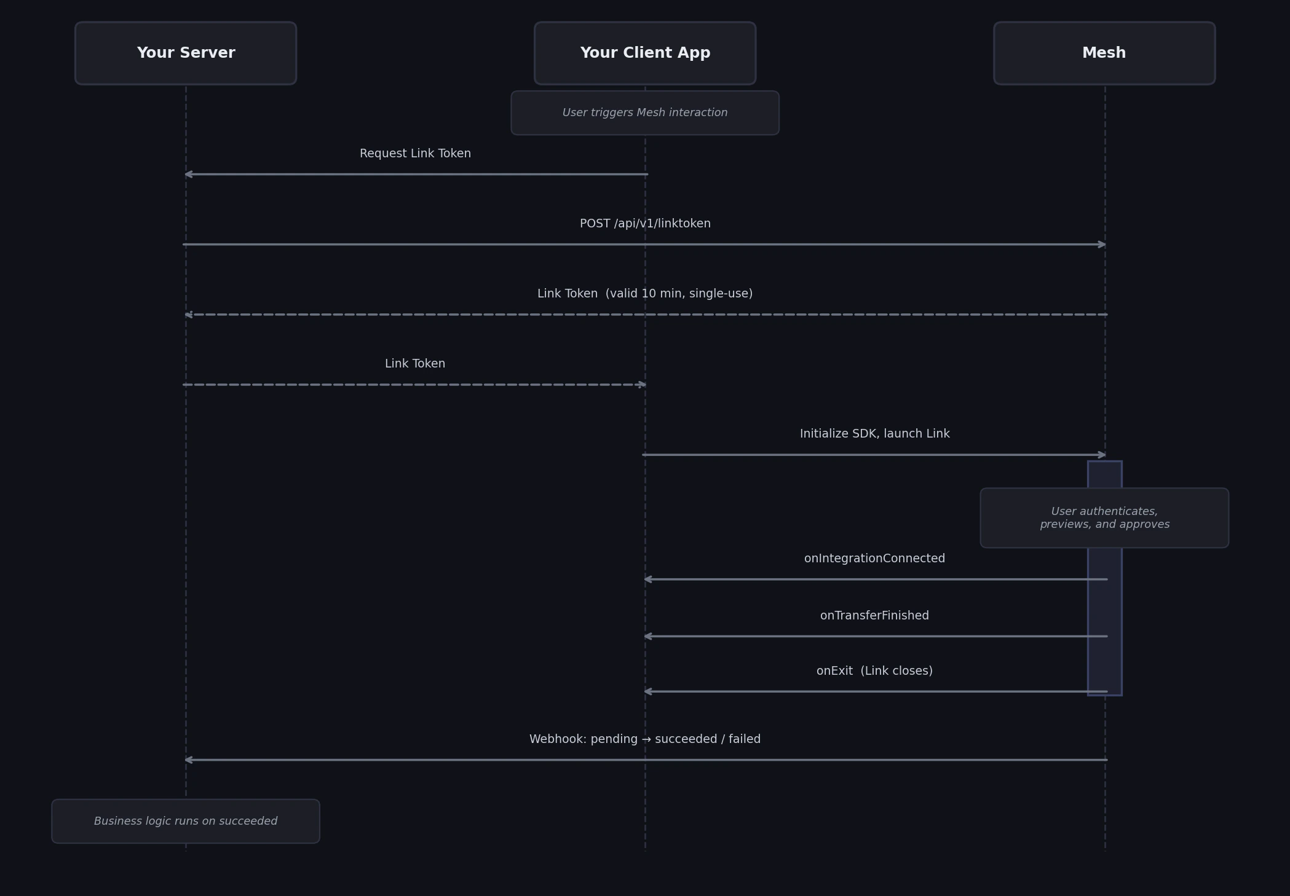This screenshot has height=896, width=1290.
Task: Click the arrowhead of the Initialize SDK arrow
Action: pos(1101,455)
